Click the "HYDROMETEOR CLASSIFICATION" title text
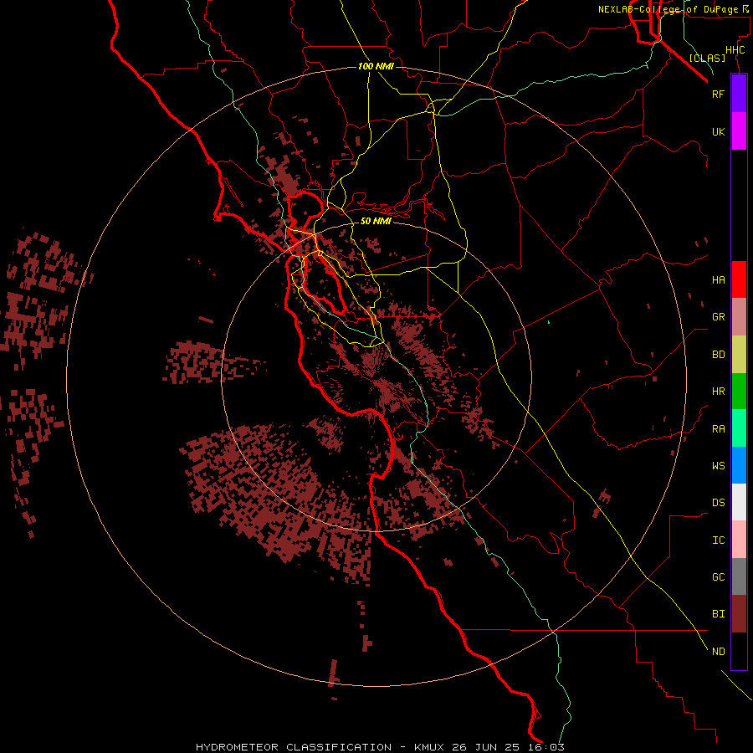 click(x=294, y=747)
